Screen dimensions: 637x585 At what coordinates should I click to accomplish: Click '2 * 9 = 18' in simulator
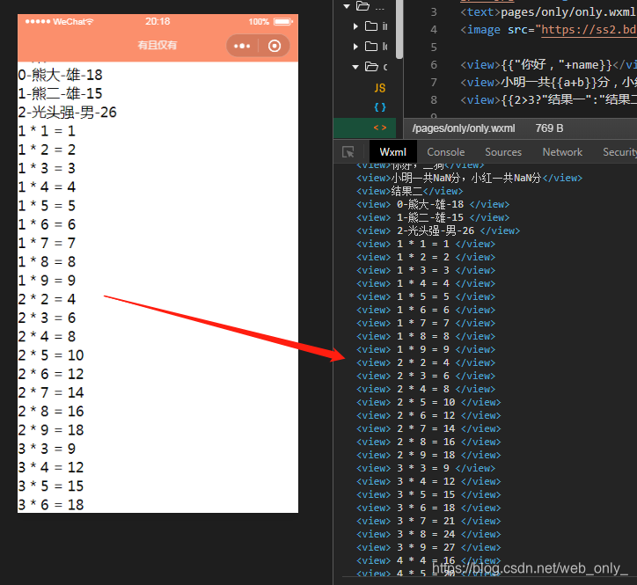pyautogui.click(x=51, y=430)
